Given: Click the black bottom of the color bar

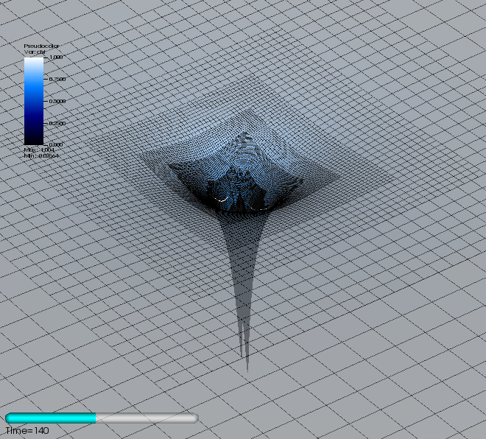Looking at the screenshot, I should click(33, 140).
